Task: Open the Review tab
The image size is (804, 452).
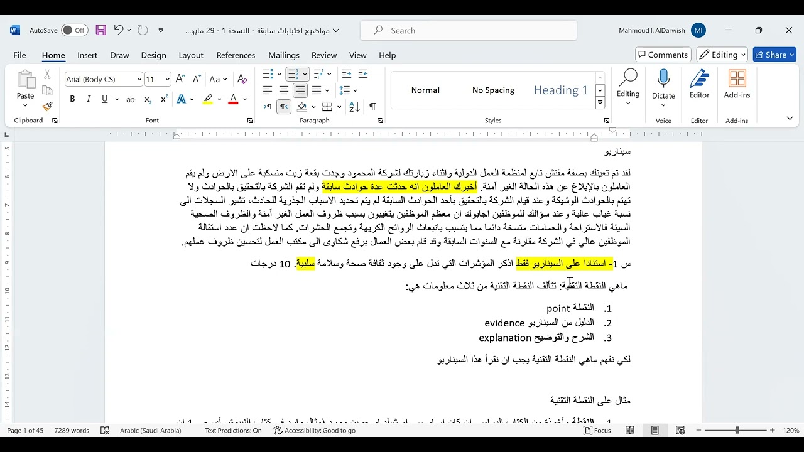Action: (x=324, y=55)
